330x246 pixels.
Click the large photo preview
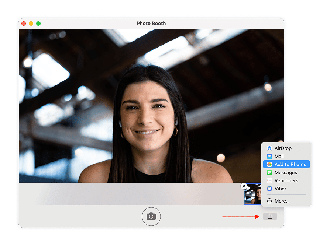coord(151,106)
